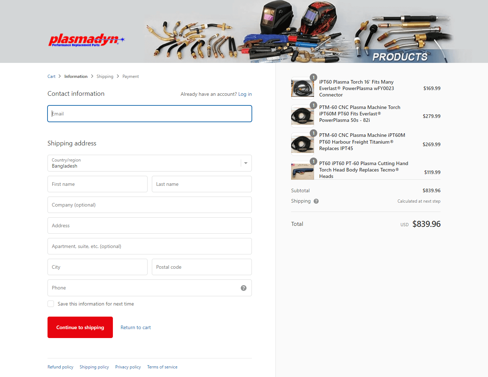Click 'Calculated at next step' text
488x377 pixels.
coord(419,201)
